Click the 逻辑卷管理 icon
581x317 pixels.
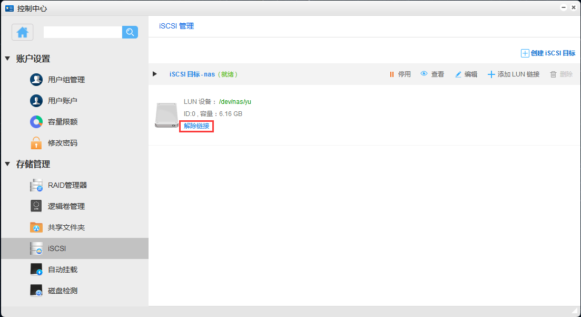pos(36,206)
